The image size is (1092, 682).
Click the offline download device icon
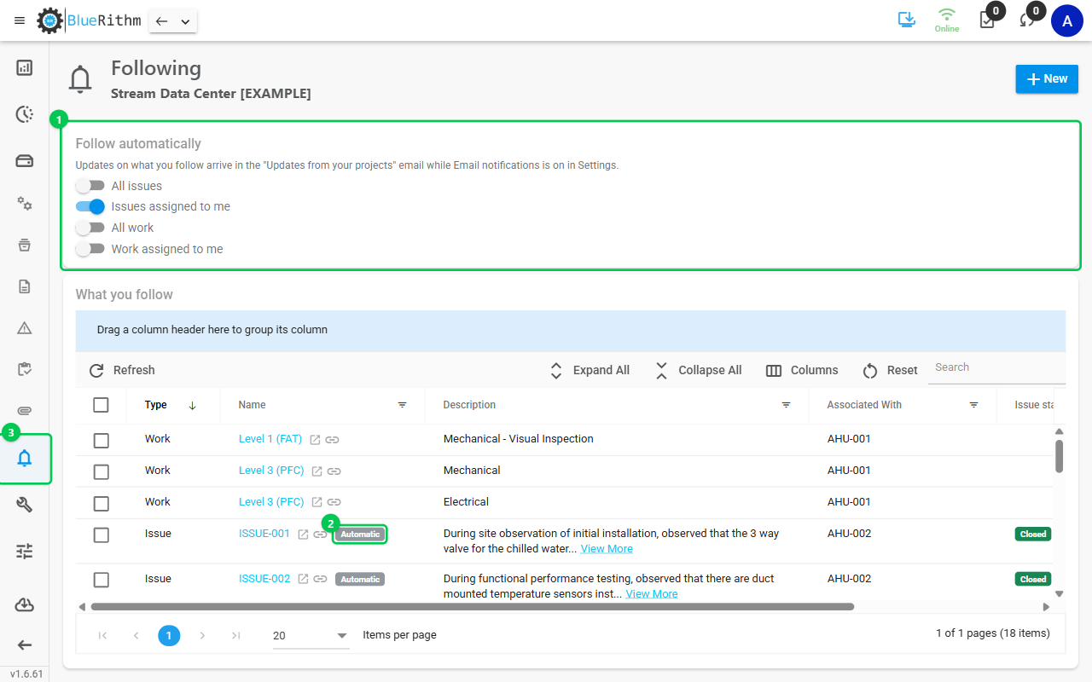[907, 20]
